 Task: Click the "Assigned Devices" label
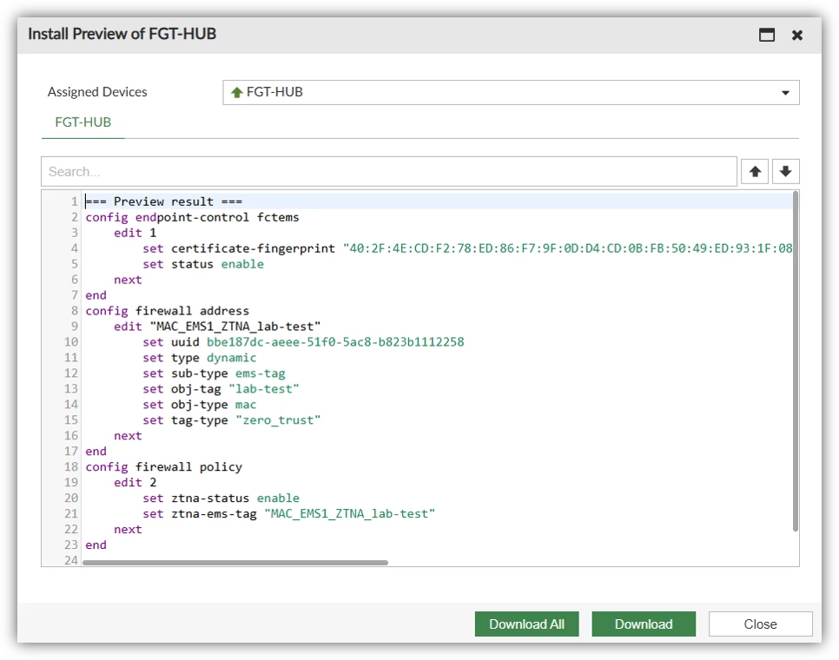[x=97, y=92]
